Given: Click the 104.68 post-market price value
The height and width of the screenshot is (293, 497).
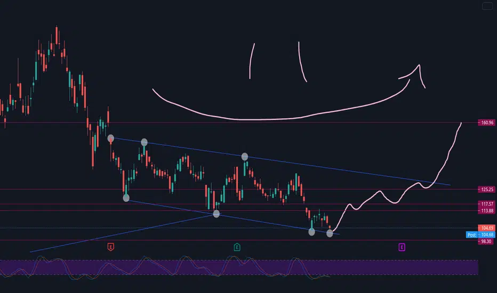Looking at the screenshot, I should click(x=487, y=235).
